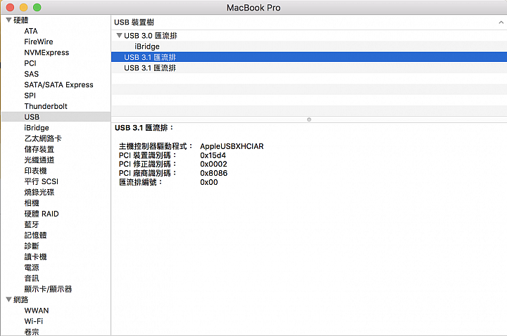Click the USB 3.0 匯流排 row

[309, 36]
